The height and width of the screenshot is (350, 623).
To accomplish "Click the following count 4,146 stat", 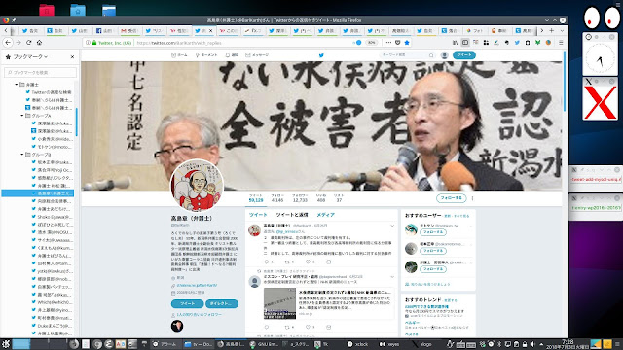I will [277, 198].
